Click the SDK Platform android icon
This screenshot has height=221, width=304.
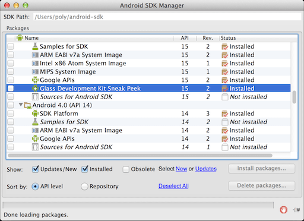35,113
